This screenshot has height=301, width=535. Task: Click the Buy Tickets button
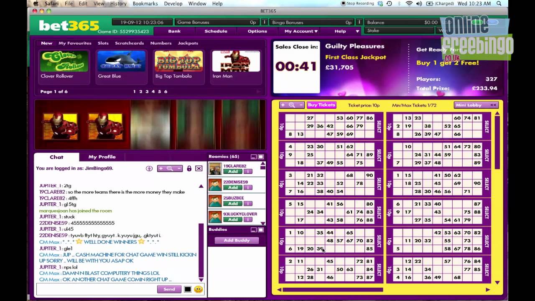coord(321,105)
